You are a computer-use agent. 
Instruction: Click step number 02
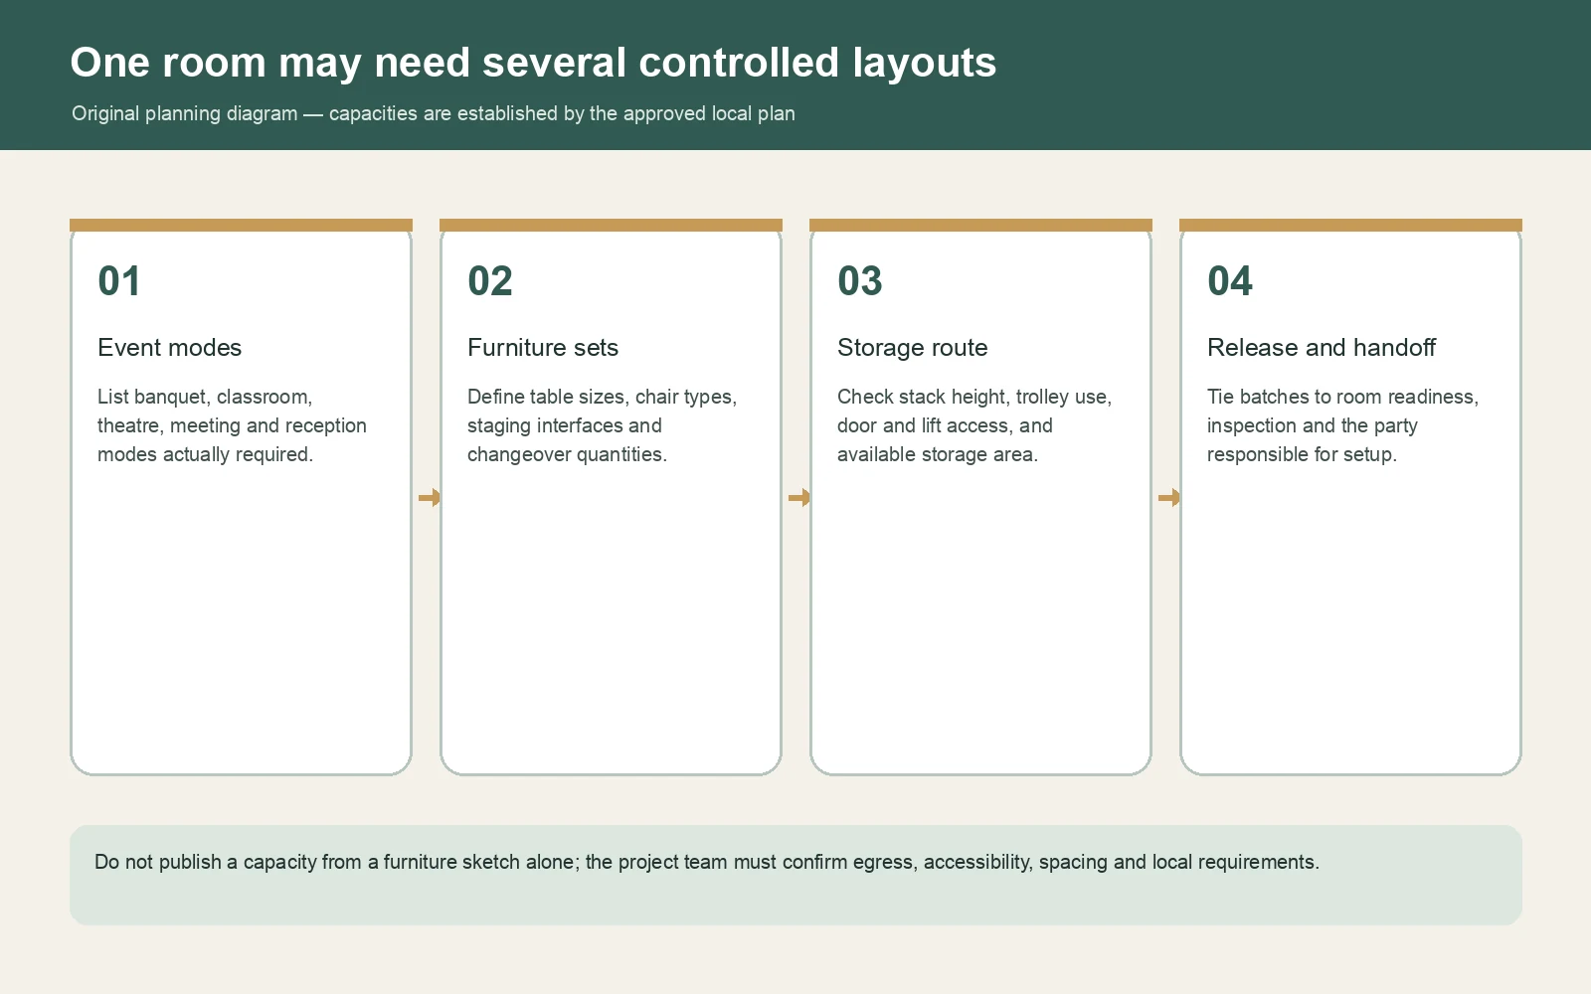click(x=490, y=281)
